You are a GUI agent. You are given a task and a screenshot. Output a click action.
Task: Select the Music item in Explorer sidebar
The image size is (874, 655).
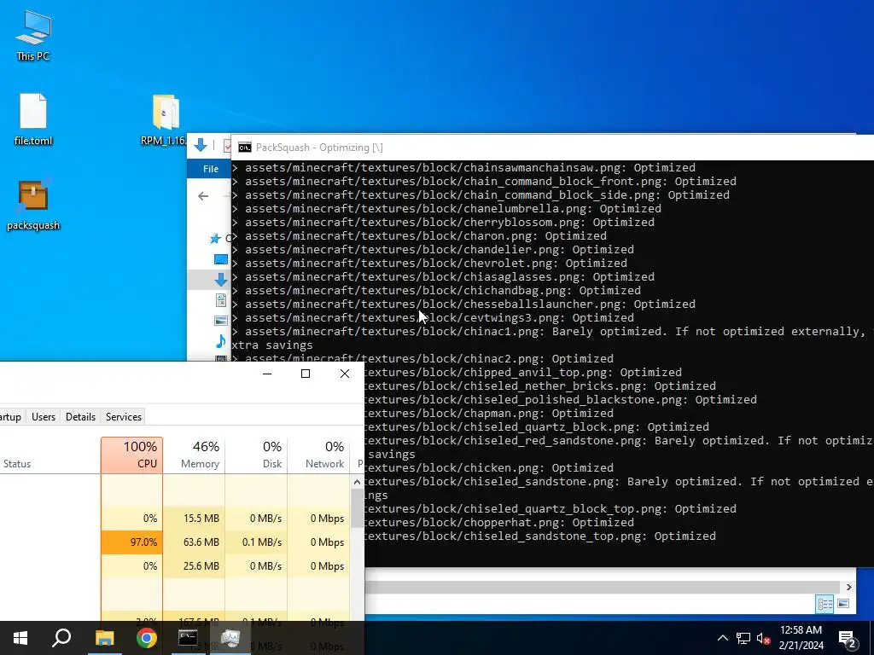tap(221, 341)
